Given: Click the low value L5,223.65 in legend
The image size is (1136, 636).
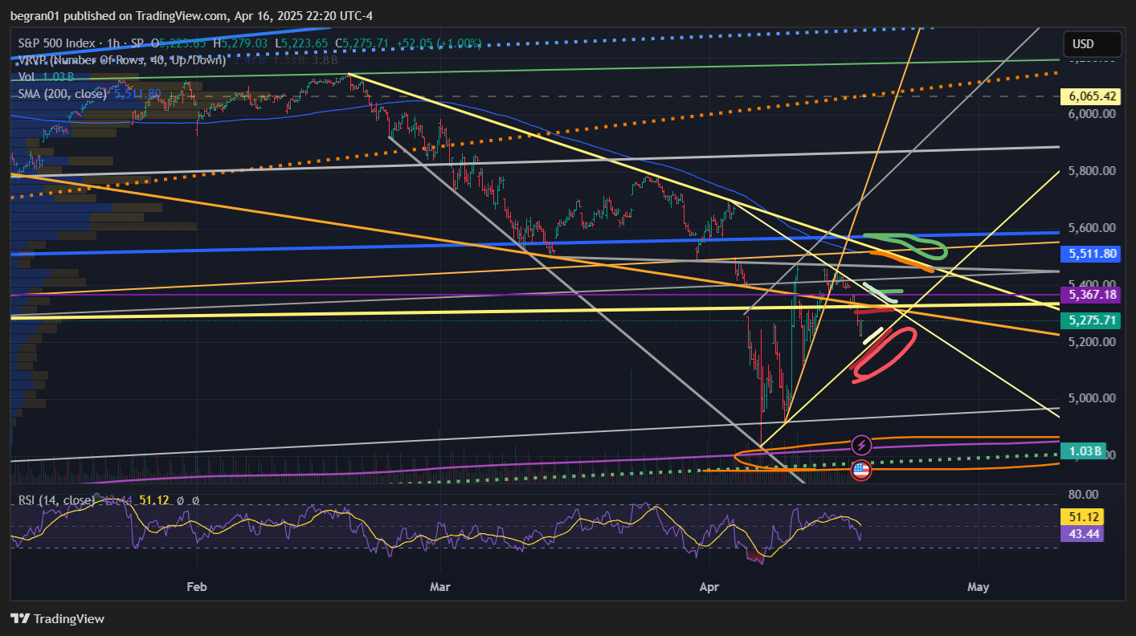Looking at the screenshot, I should tap(302, 42).
